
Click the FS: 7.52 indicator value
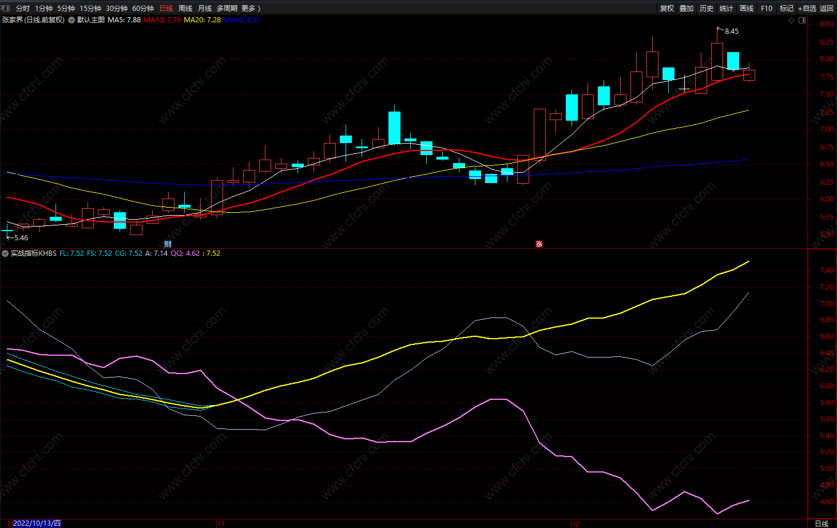point(100,253)
